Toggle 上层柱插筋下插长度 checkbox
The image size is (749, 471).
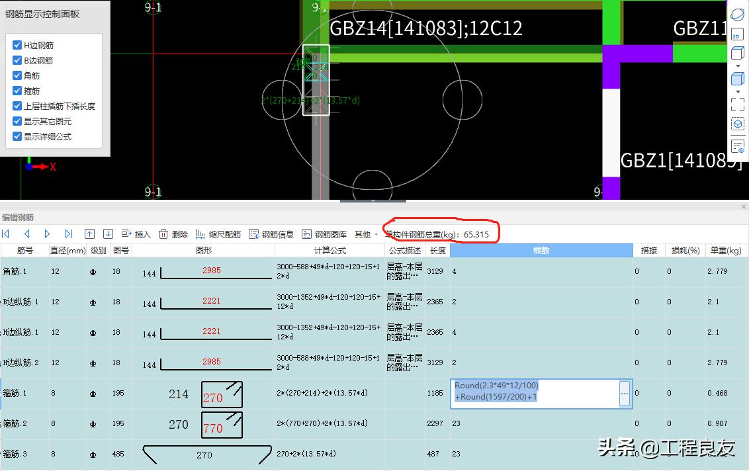click(x=17, y=106)
